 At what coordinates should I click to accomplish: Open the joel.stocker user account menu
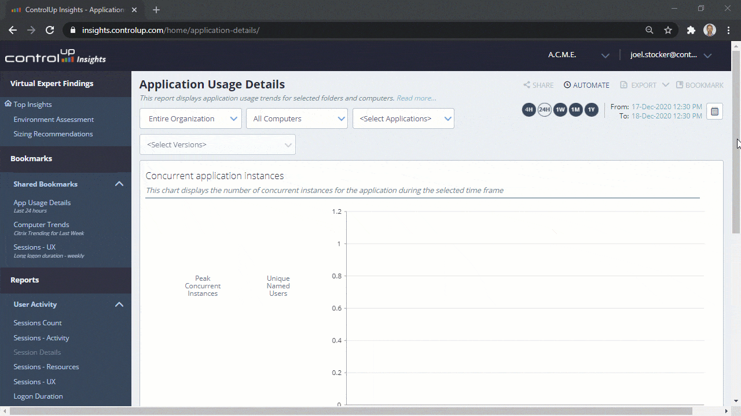click(x=671, y=55)
